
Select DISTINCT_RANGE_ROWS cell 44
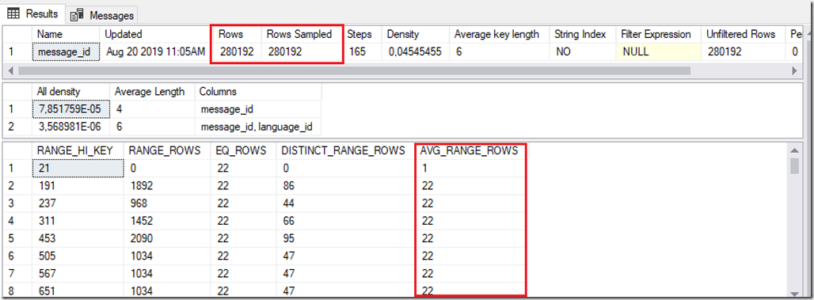[346, 203]
